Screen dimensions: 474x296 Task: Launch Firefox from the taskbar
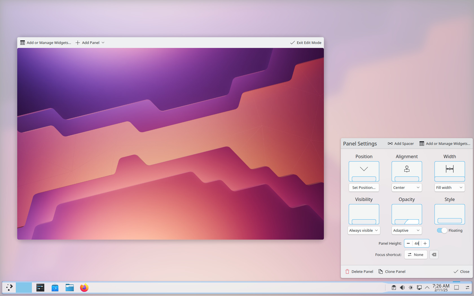(x=84, y=288)
